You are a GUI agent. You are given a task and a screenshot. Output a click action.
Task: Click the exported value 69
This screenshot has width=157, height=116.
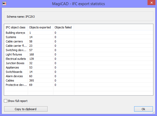(31, 85)
